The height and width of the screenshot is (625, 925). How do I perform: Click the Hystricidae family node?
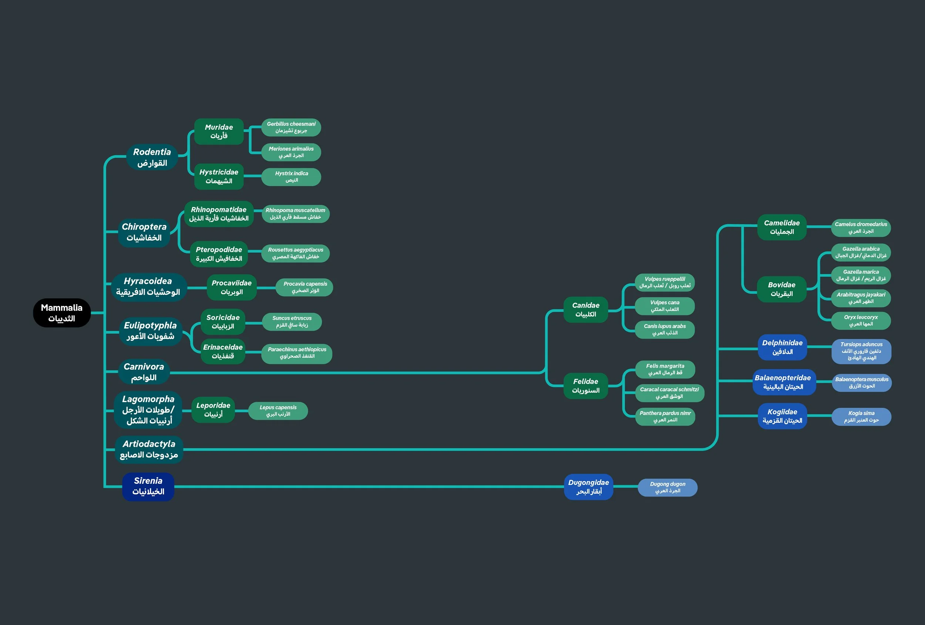coord(219,176)
